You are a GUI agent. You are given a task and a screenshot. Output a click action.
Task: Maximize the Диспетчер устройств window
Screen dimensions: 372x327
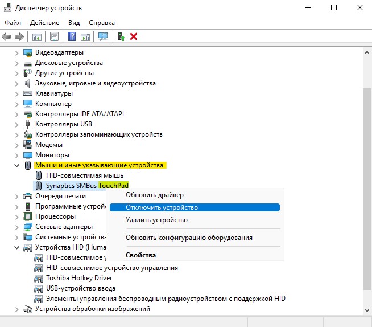coord(334,7)
